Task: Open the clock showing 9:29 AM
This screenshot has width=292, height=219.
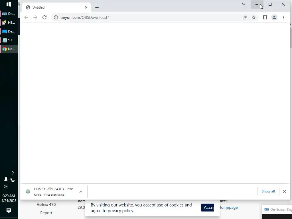Action: pos(9,198)
